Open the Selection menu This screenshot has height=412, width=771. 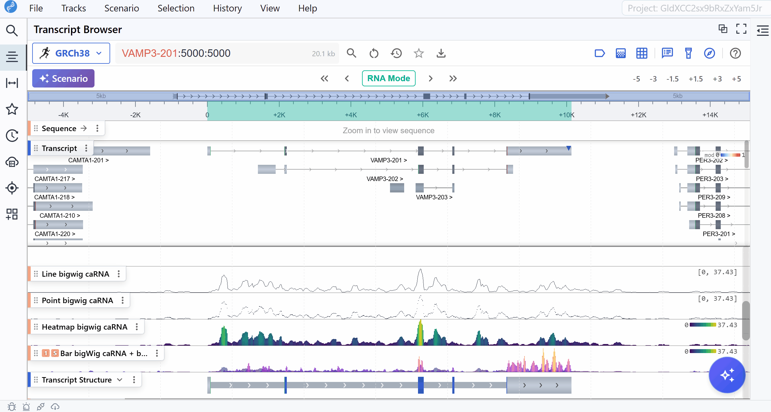(176, 8)
